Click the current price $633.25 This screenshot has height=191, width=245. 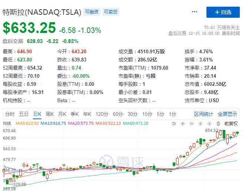click(x=29, y=28)
